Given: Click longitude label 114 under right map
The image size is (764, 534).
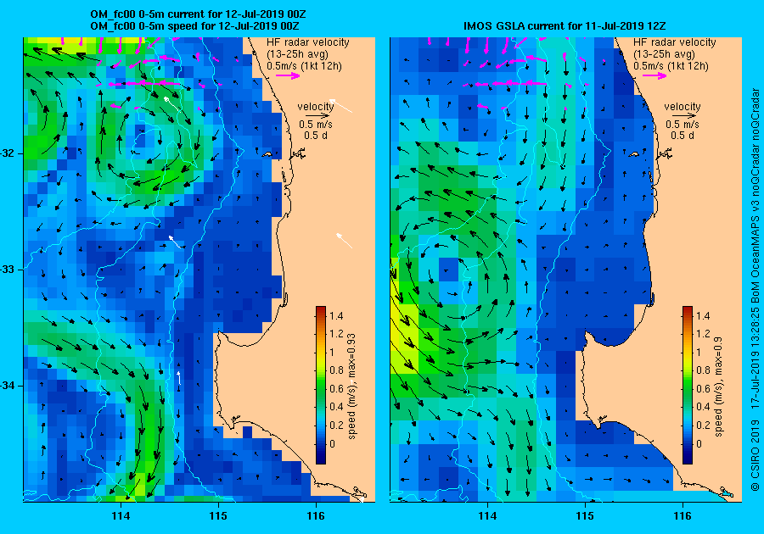Looking at the screenshot, I should (x=487, y=516).
